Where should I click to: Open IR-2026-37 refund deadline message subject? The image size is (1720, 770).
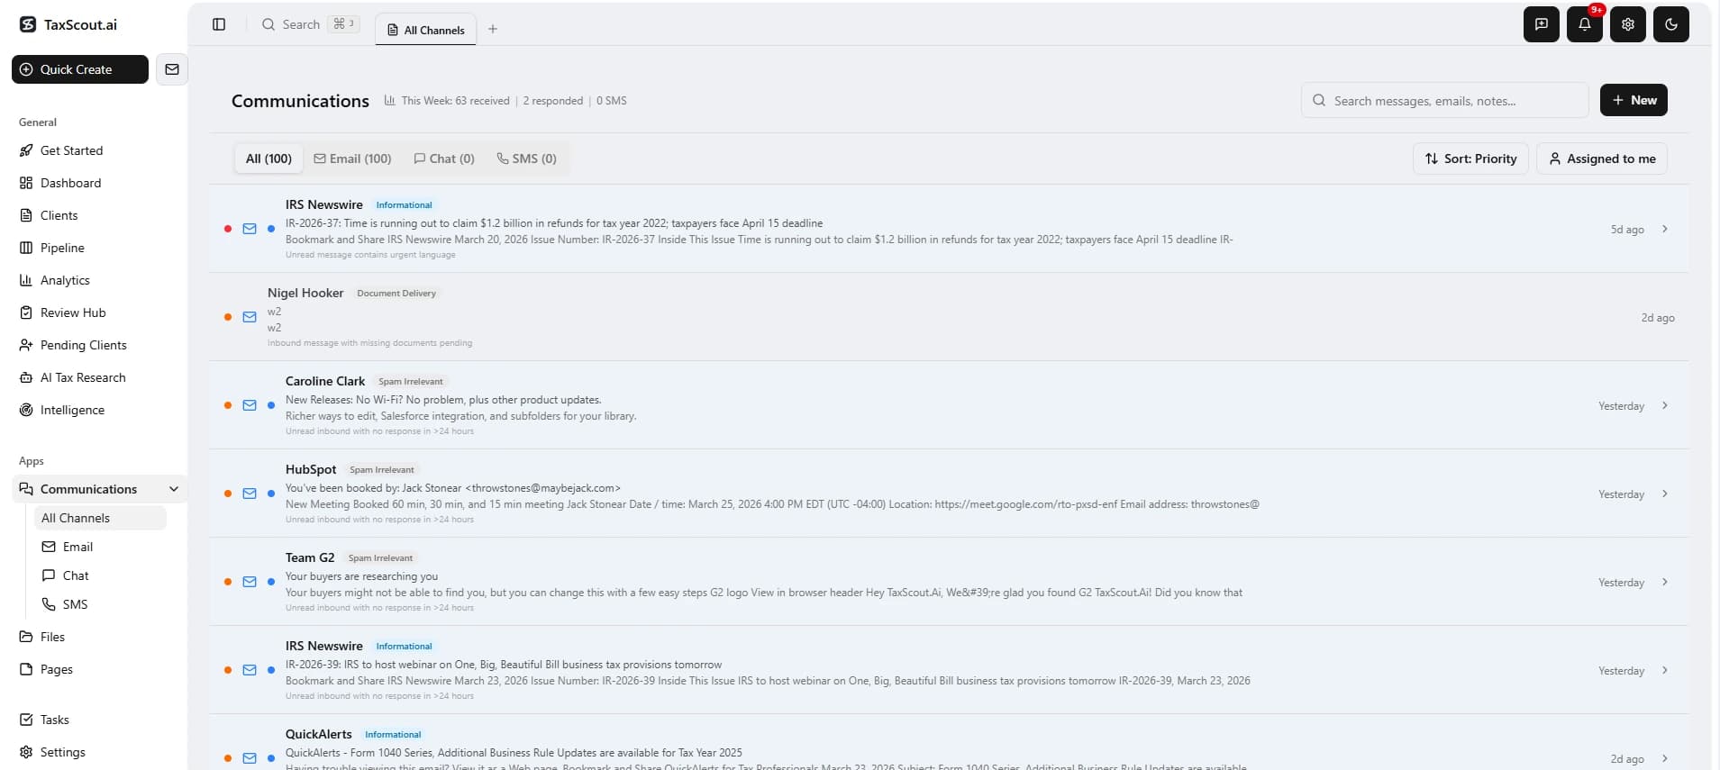click(x=553, y=223)
